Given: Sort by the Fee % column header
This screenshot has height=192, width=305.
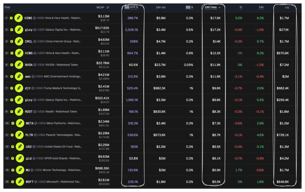Looking at the screenshot, I should pyautogui.click(x=189, y=7).
